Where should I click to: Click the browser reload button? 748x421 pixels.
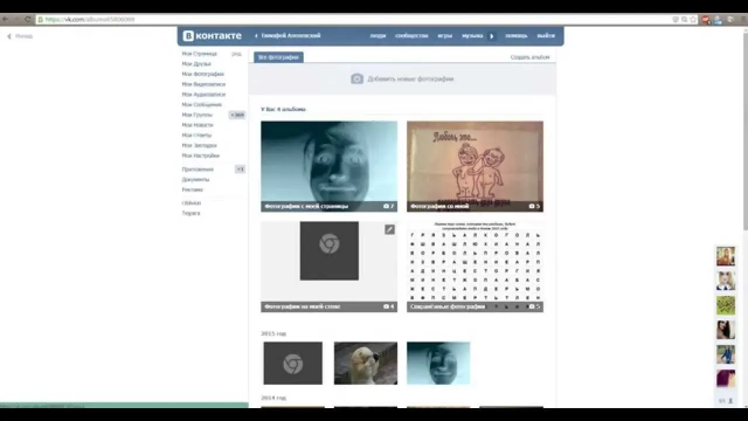pyautogui.click(x=27, y=19)
